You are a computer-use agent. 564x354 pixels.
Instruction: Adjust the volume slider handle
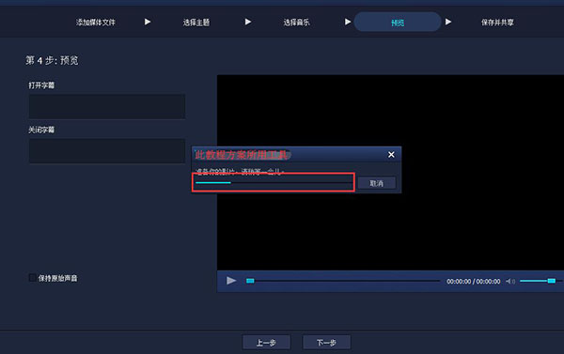pyautogui.click(x=552, y=281)
